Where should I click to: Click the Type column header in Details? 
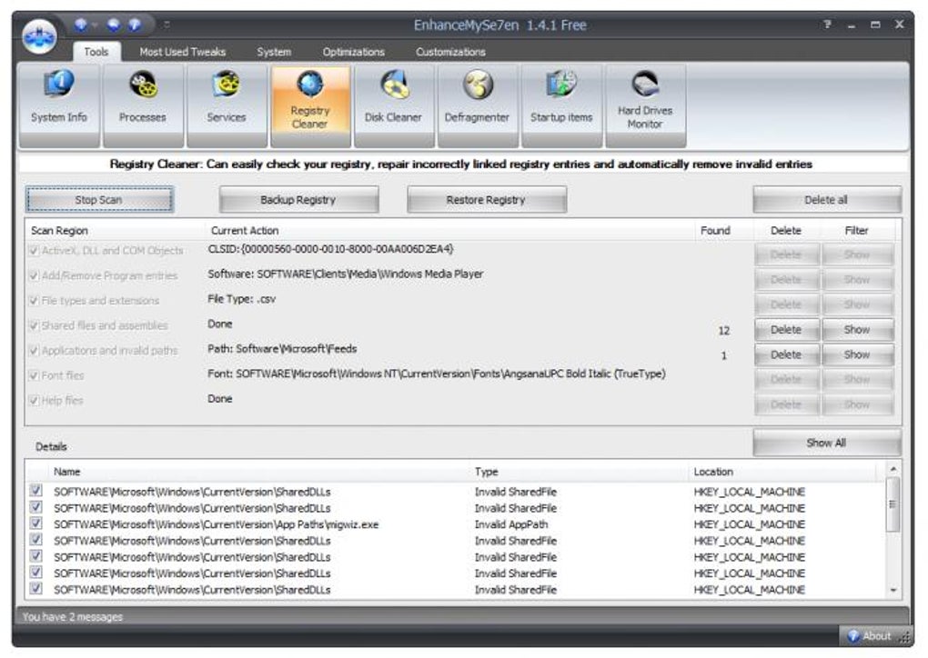tap(486, 472)
